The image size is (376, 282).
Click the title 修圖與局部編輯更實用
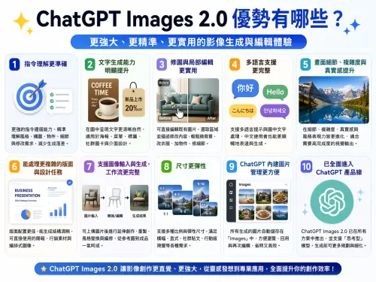(192, 66)
